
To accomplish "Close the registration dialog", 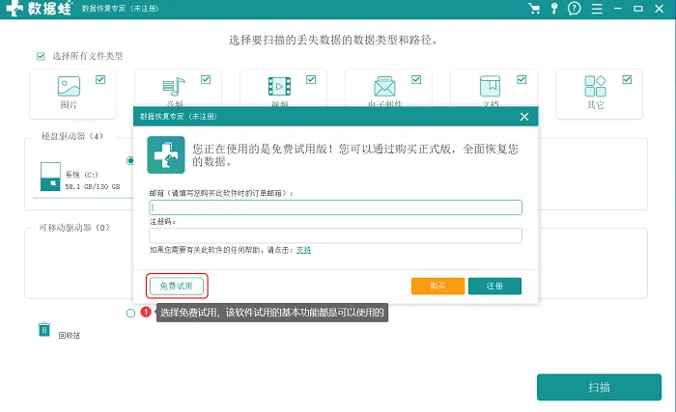I will [524, 117].
